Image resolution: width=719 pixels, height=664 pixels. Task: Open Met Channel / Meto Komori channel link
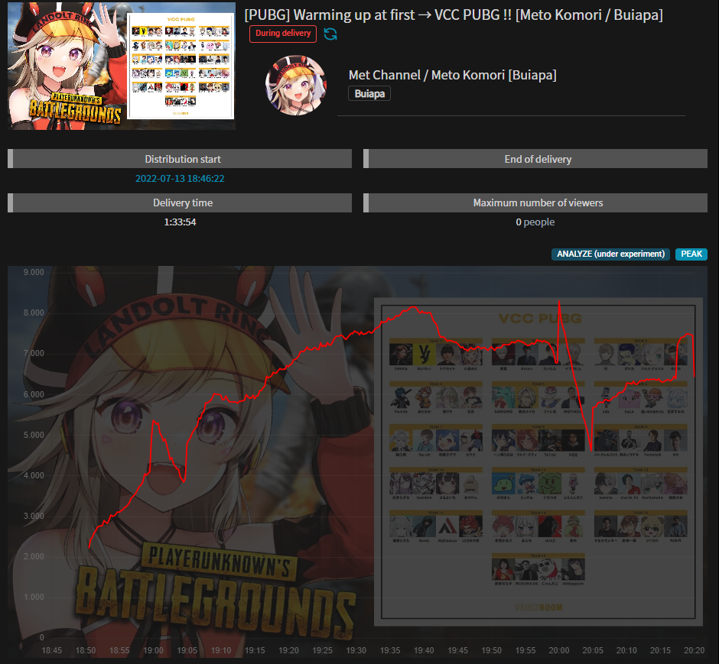(452, 75)
